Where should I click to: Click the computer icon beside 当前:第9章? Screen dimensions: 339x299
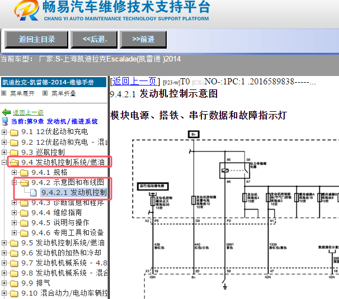(5, 121)
